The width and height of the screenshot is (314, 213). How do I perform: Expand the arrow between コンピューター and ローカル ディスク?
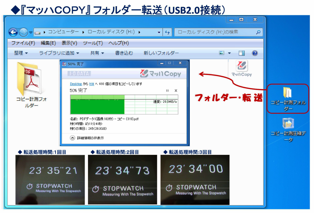83,32
